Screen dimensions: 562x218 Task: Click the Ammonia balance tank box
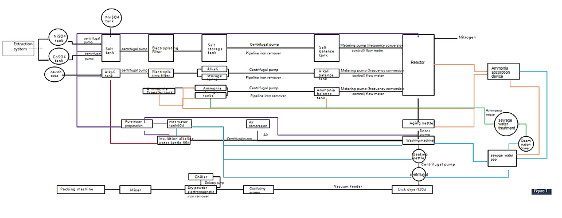click(x=326, y=92)
